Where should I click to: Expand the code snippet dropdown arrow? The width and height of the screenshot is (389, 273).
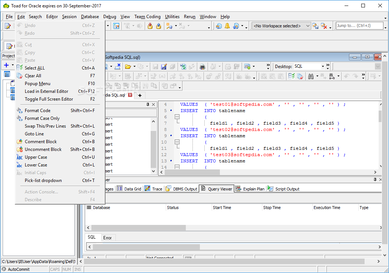(254, 67)
